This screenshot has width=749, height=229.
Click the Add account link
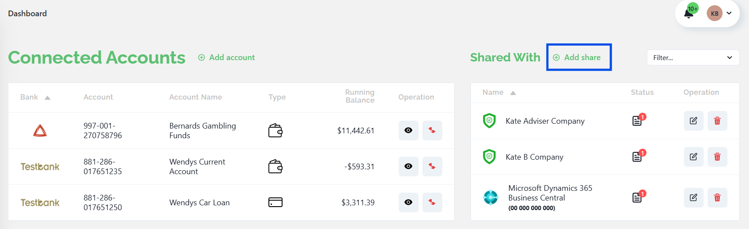point(227,57)
